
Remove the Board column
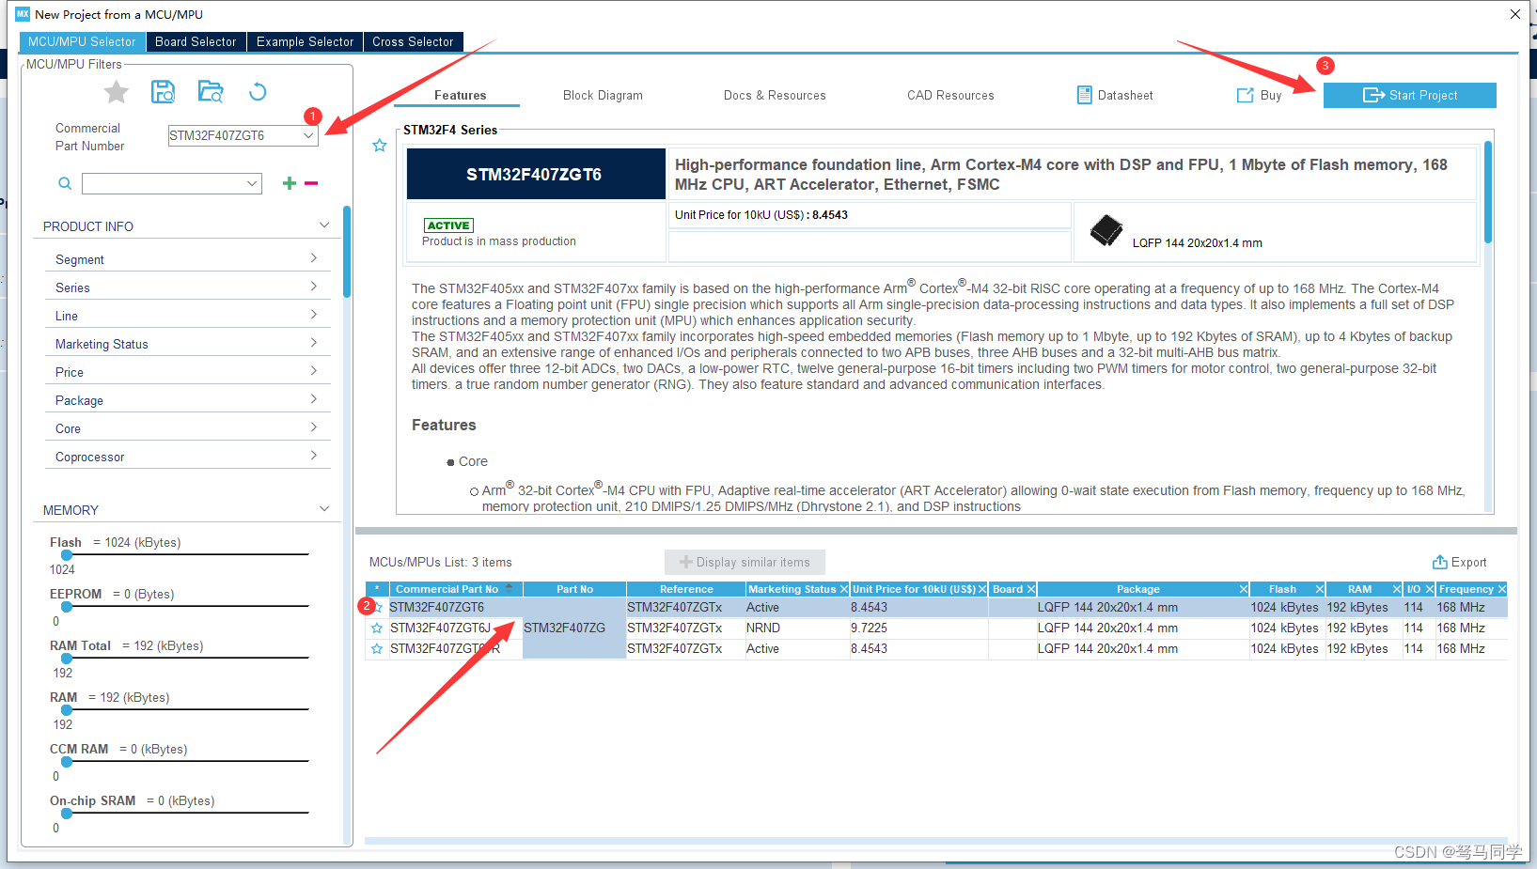[x=1030, y=589]
